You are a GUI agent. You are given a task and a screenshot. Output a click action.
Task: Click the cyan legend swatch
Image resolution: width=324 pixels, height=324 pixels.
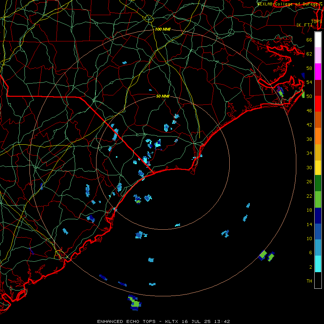click(x=318, y=264)
